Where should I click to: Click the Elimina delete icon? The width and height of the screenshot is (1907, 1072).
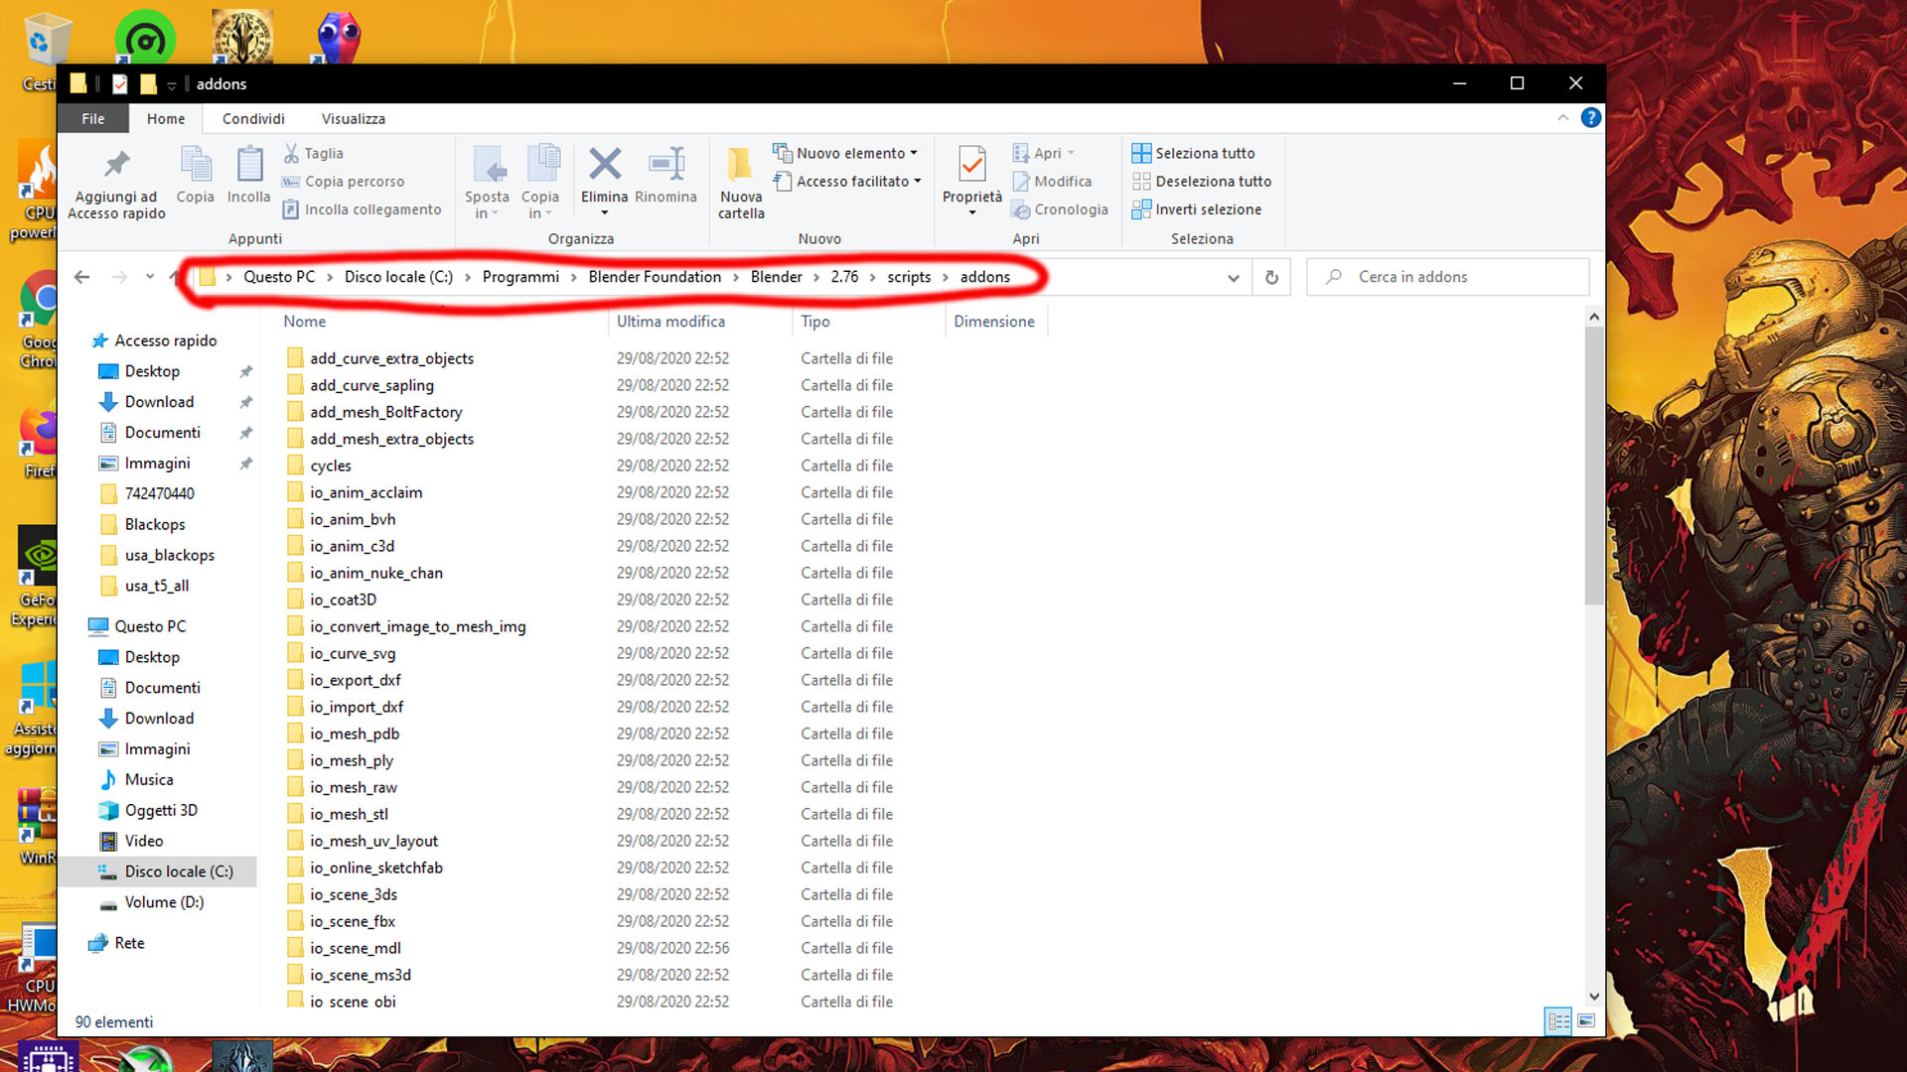point(604,165)
